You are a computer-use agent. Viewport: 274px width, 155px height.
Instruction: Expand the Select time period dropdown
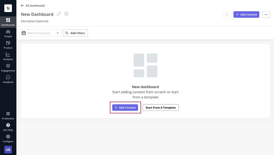[x=41, y=33]
